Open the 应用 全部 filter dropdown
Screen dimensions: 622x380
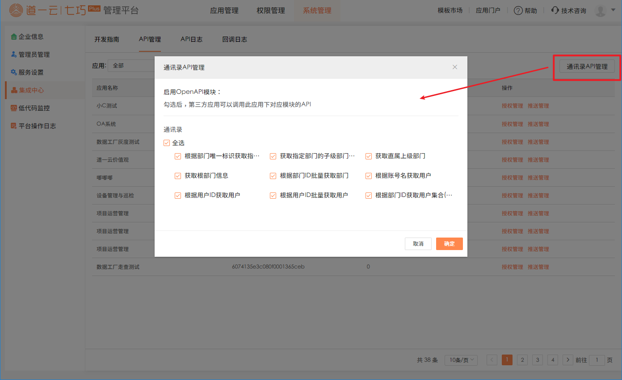(131, 66)
